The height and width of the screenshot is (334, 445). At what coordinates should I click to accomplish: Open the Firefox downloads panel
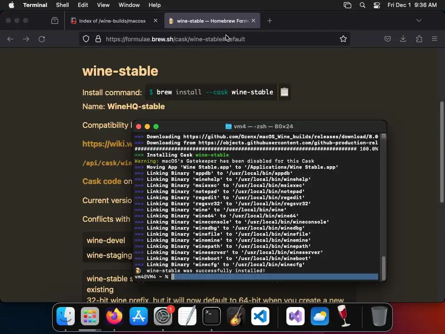coord(403,39)
